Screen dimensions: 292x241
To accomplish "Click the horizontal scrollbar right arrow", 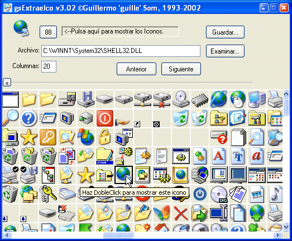I will 278,235.
